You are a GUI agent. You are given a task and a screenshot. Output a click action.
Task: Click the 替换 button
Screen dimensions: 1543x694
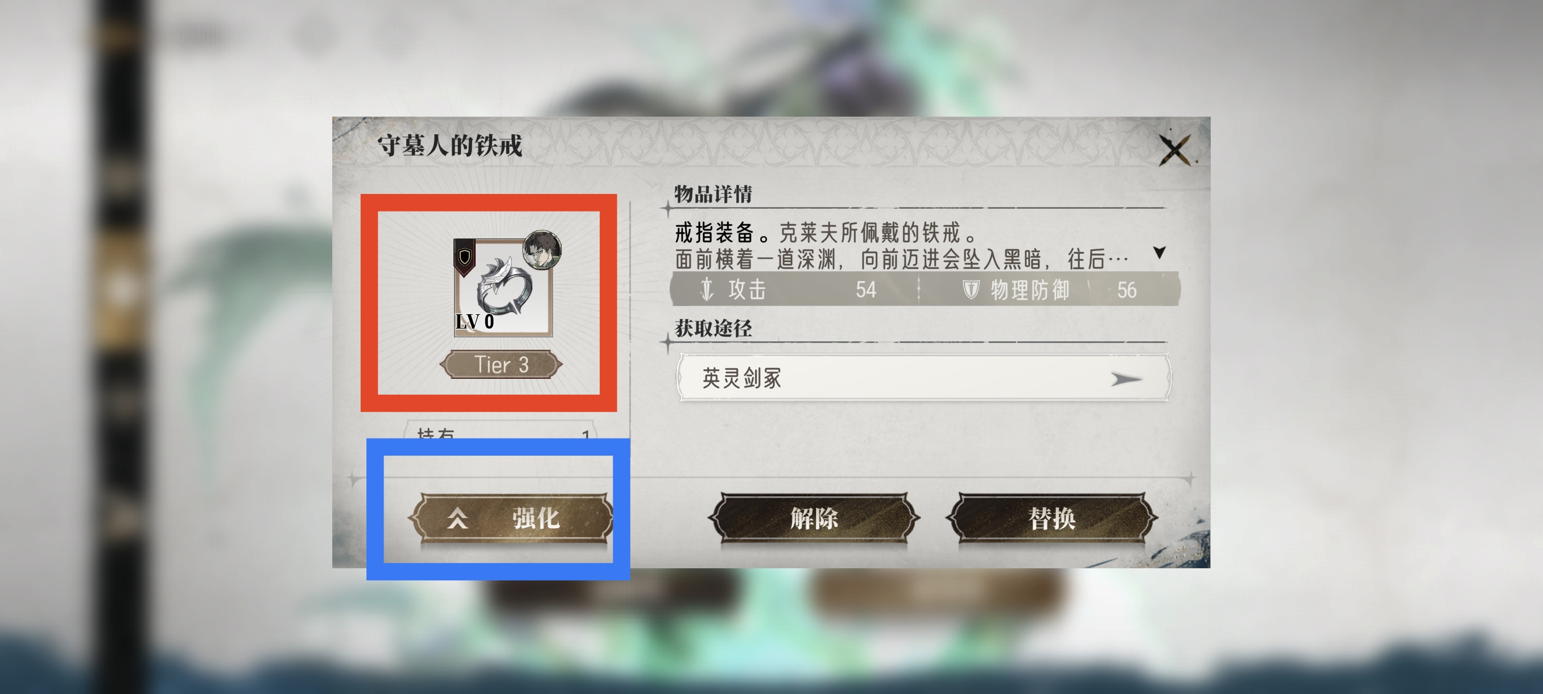[1051, 518]
